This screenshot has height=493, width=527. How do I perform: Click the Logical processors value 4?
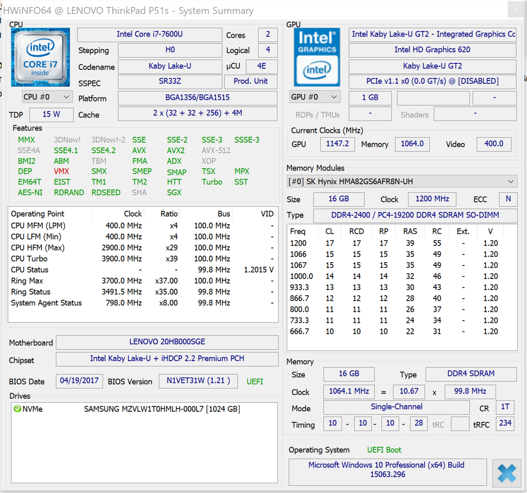tap(268, 50)
